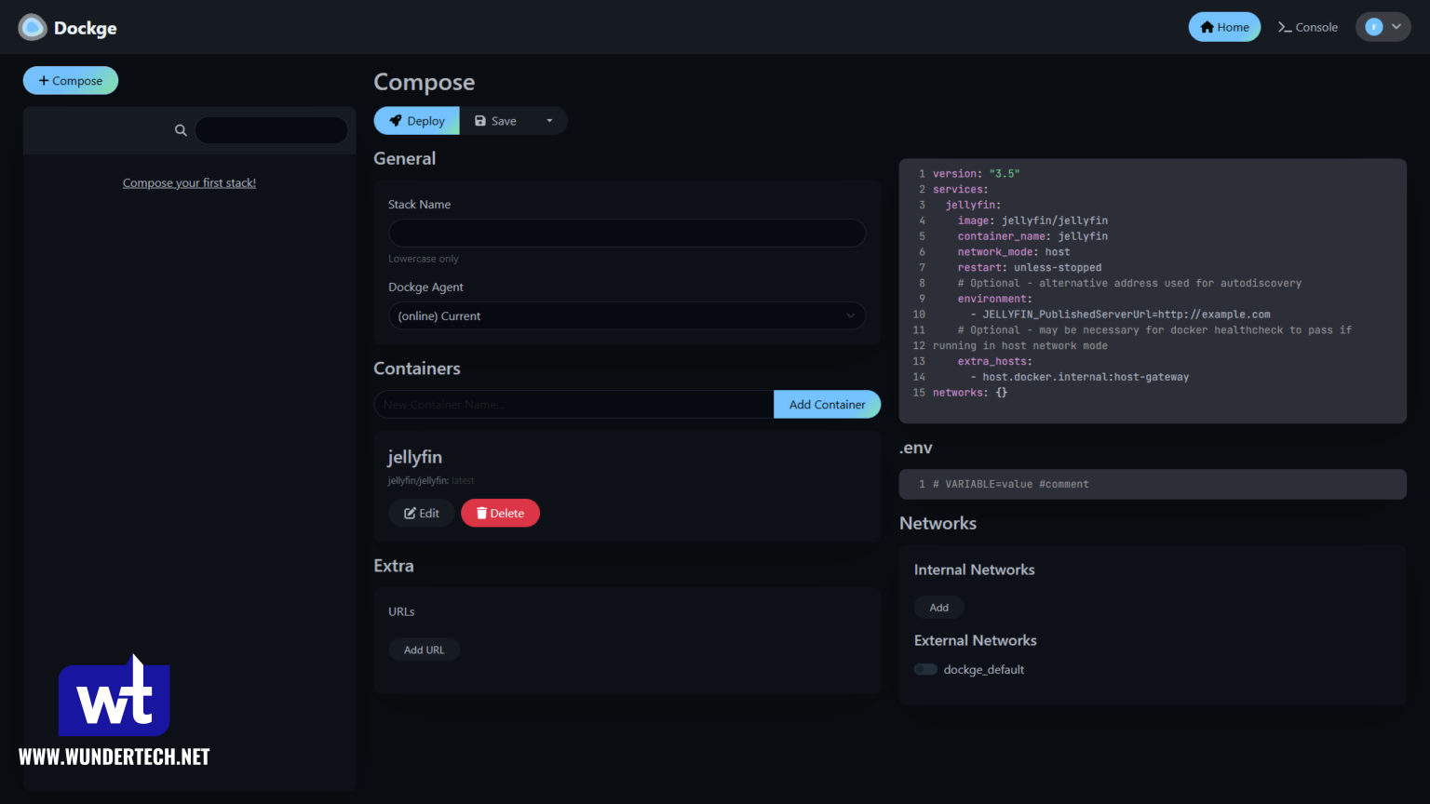Click the Dockge logo in the header

coord(32,27)
